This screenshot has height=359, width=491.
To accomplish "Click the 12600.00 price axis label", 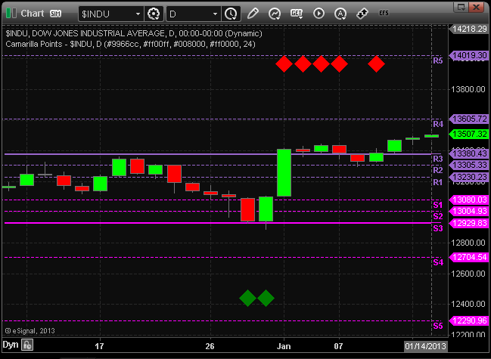I will (x=468, y=274).
